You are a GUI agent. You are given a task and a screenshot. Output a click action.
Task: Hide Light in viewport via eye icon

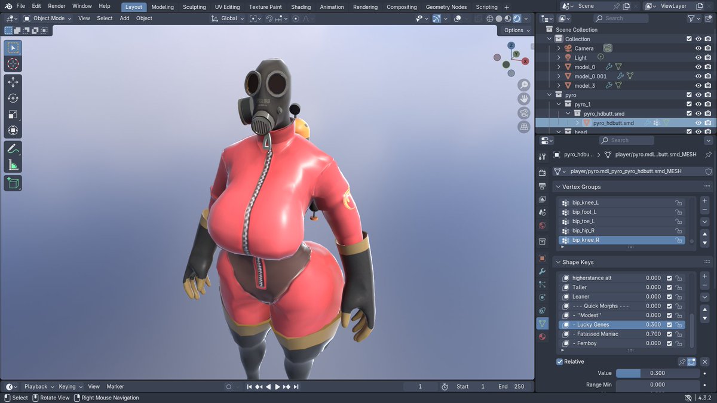coord(698,58)
